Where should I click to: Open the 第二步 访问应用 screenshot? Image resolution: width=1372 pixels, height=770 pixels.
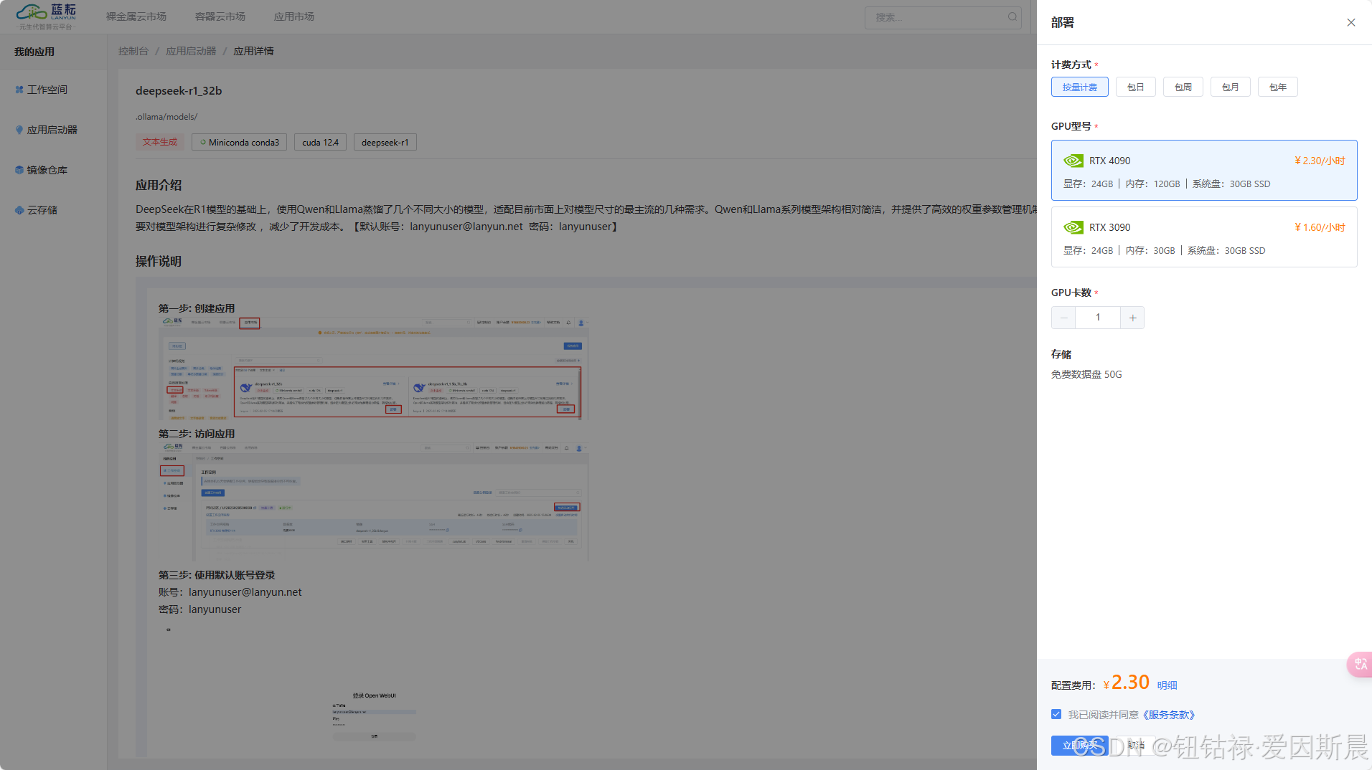(x=373, y=501)
